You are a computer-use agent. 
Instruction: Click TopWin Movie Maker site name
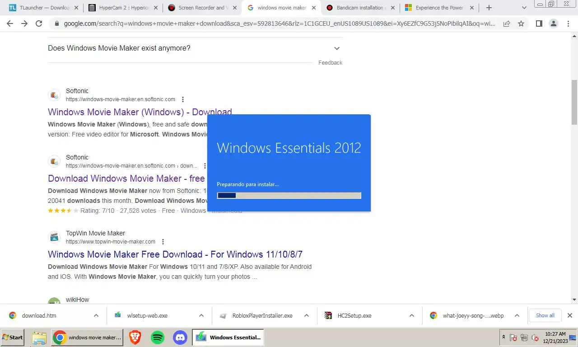click(x=95, y=233)
